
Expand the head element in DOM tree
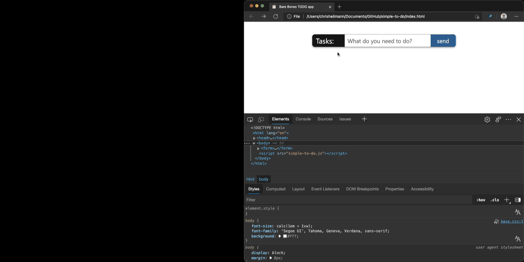click(254, 138)
